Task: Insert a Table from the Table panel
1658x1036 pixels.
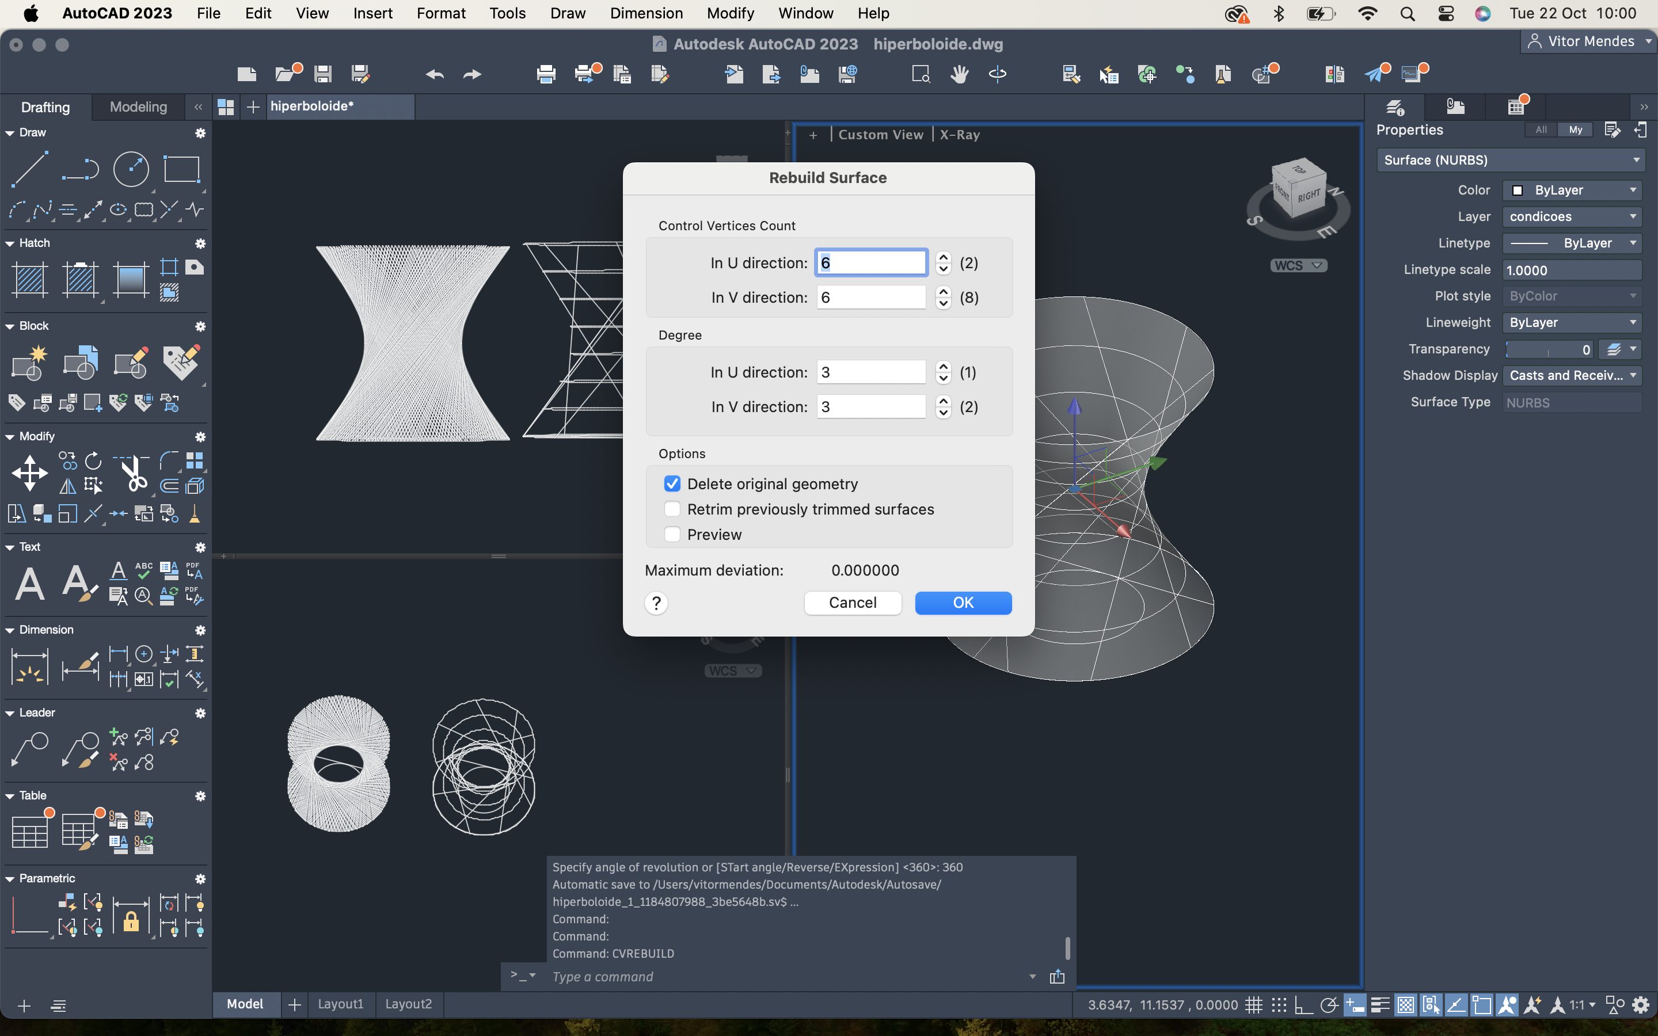Action: (x=29, y=831)
